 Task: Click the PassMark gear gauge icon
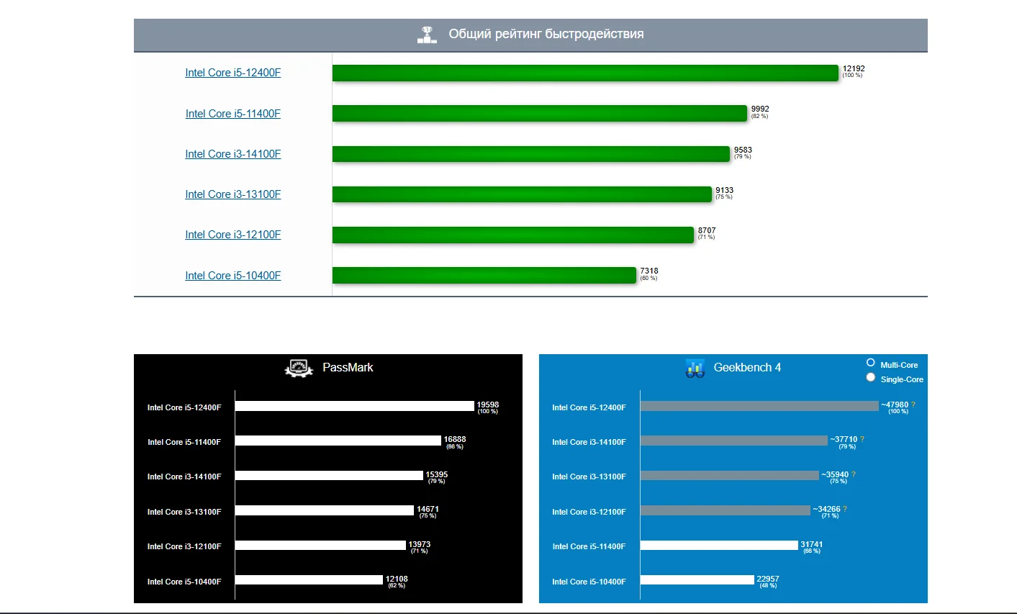coord(299,369)
